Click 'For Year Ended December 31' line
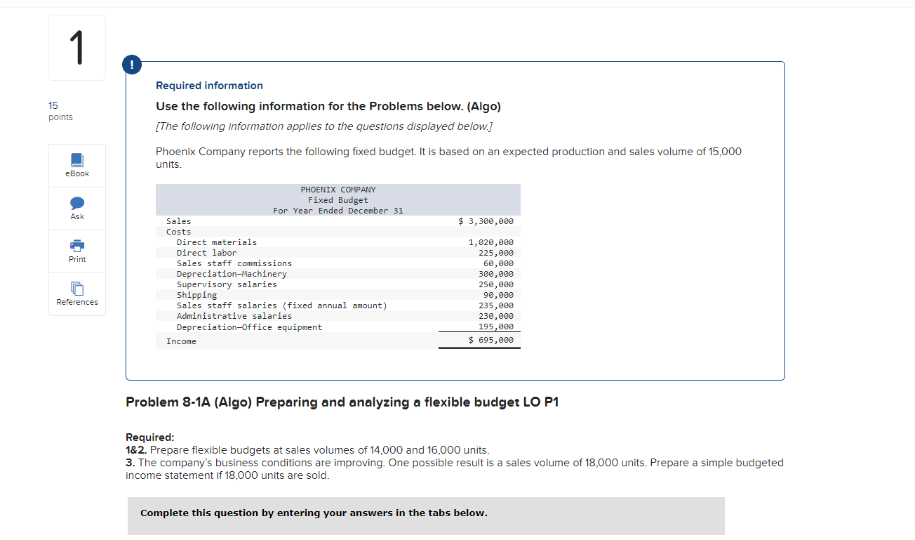 338,211
